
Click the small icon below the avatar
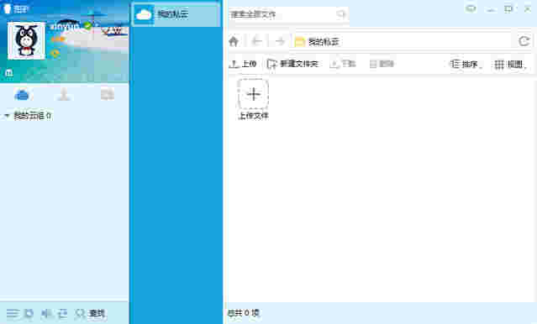tap(9, 72)
